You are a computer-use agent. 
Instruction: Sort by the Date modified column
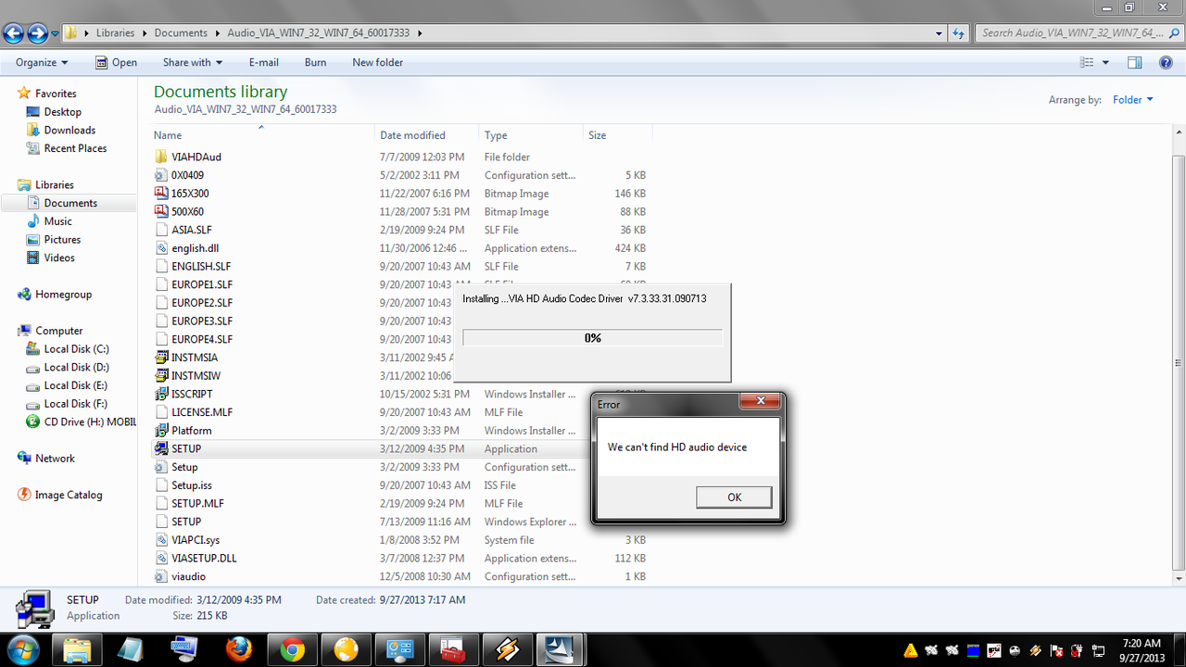coord(427,134)
